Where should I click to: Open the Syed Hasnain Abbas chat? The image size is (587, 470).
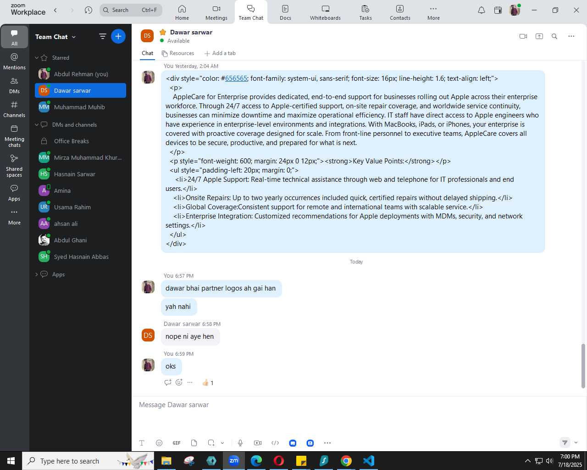point(80,257)
